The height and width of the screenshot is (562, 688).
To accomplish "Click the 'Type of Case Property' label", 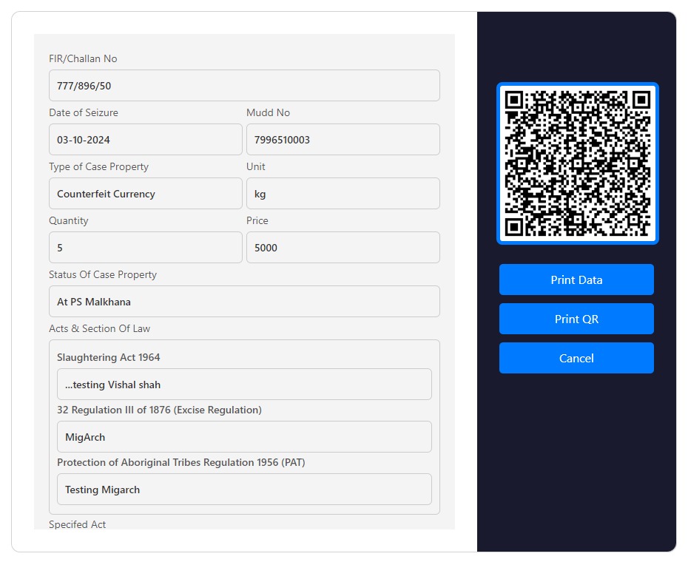I will click(98, 166).
